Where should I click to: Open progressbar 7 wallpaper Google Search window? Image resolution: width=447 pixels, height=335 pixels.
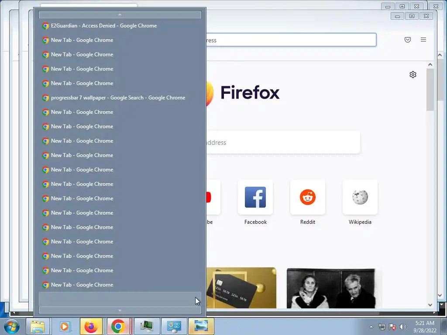120,98
